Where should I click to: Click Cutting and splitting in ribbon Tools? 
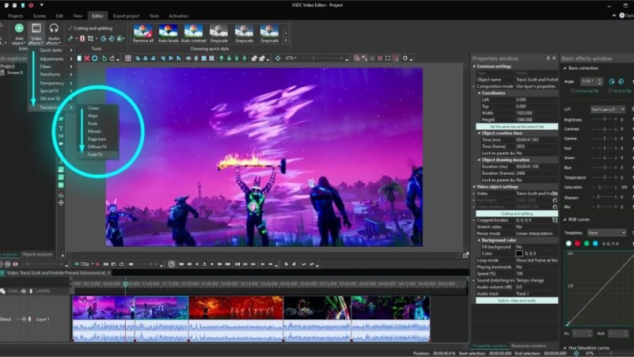(x=93, y=29)
